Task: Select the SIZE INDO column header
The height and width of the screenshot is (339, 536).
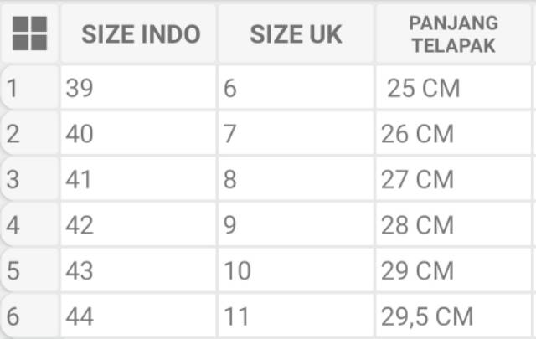Action: point(140,34)
